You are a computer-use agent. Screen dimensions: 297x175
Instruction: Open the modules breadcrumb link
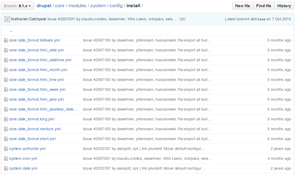click(78, 5)
